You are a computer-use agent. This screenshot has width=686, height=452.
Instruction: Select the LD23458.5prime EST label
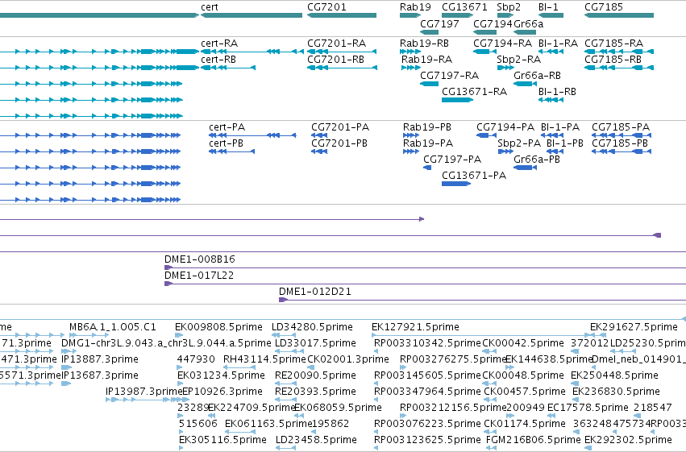(x=316, y=440)
